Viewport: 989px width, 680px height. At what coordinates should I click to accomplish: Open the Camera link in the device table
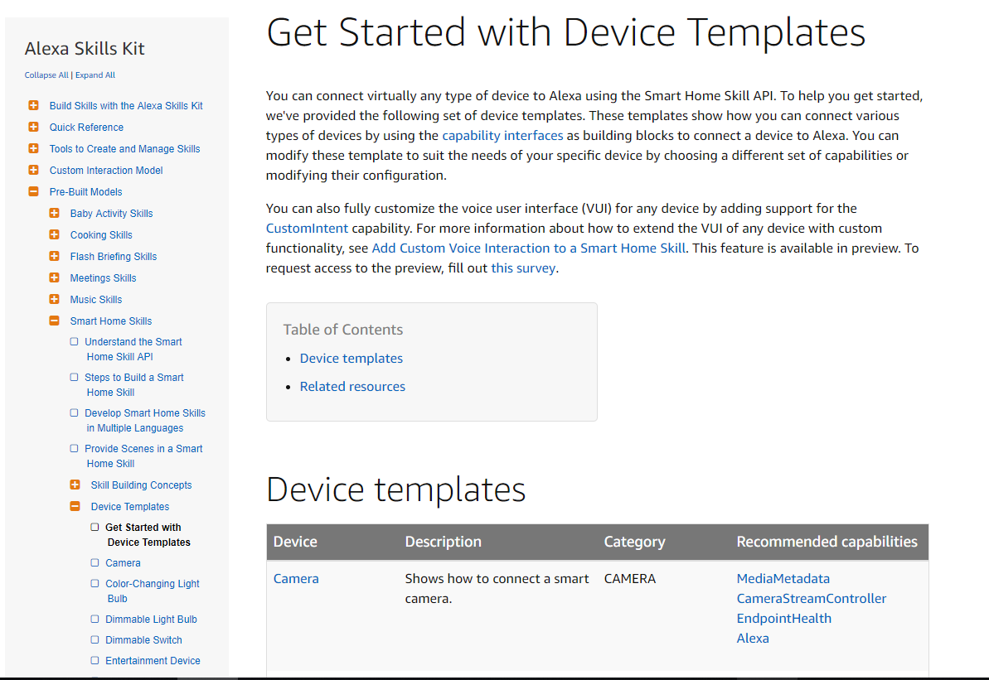pyautogui.click(x=296, y=578)
